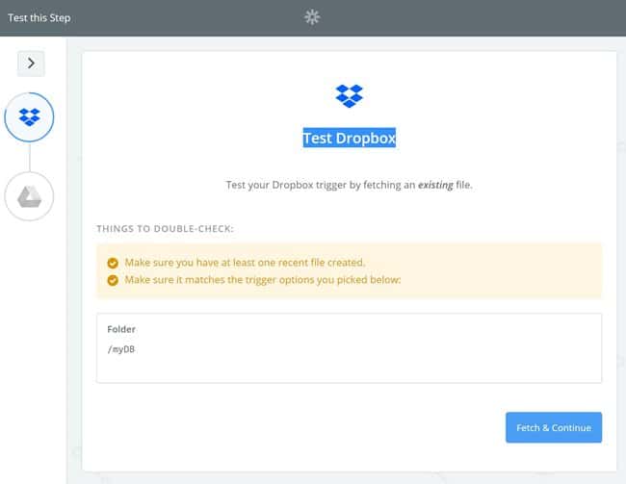The width and height of the screenshot is (626, 484).
Task: Click the Folder label
Action: 121,329
